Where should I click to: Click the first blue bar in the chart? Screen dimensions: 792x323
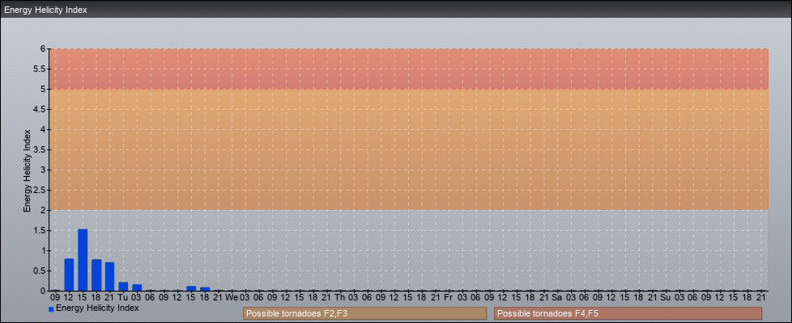pos(69,275)
